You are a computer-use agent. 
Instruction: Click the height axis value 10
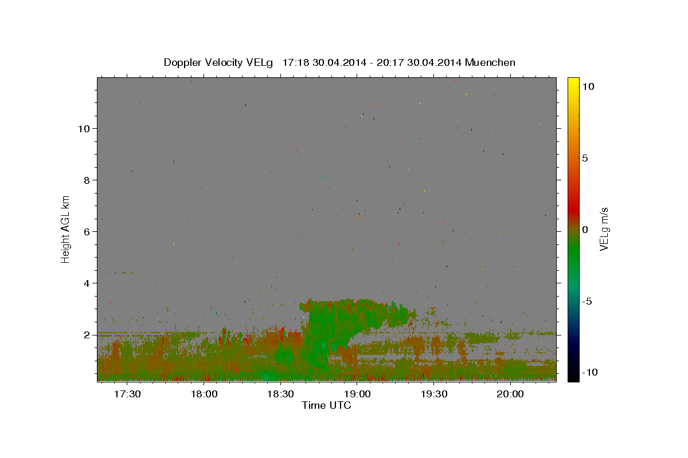[84, 129]
